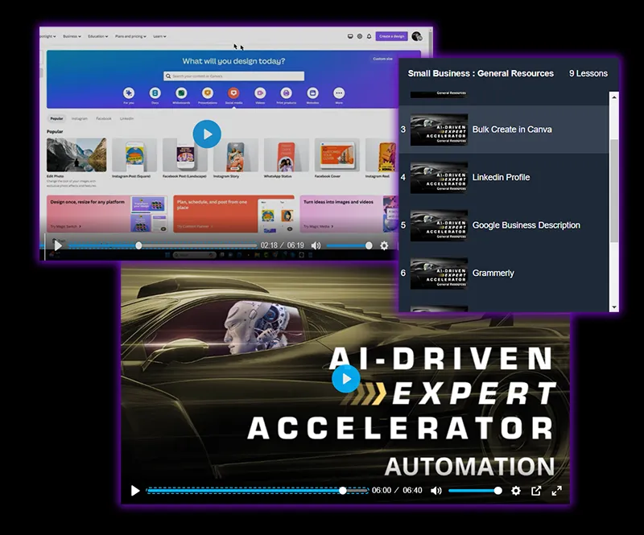This screenshot has height=535, width=644.
Task: Select the Grammerly lesson
Action: [x=504, y=273]
